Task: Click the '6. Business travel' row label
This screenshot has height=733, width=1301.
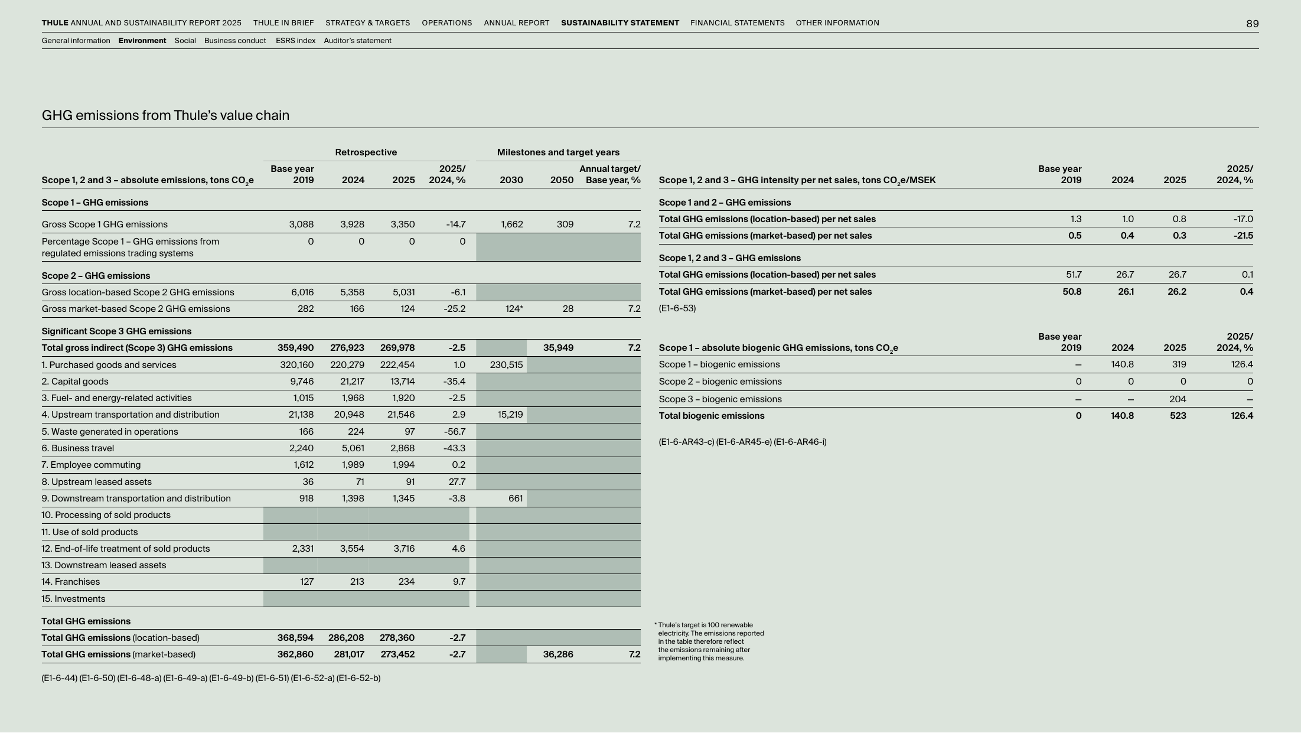Action: tap(78, 448)
